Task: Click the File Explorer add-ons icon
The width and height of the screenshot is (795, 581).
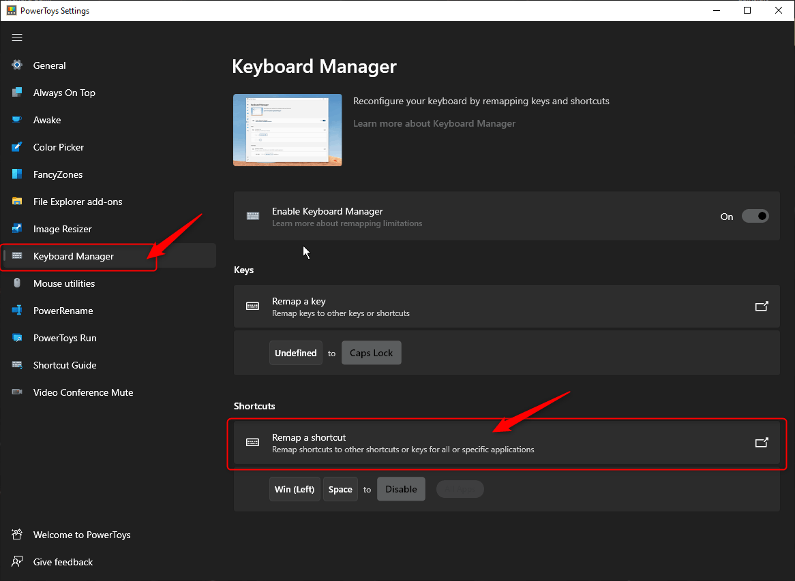Action: (17, 201)
